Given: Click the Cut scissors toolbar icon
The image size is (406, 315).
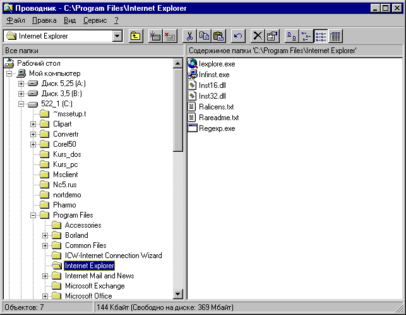Looking at the screenshot, I should [189, 36].
